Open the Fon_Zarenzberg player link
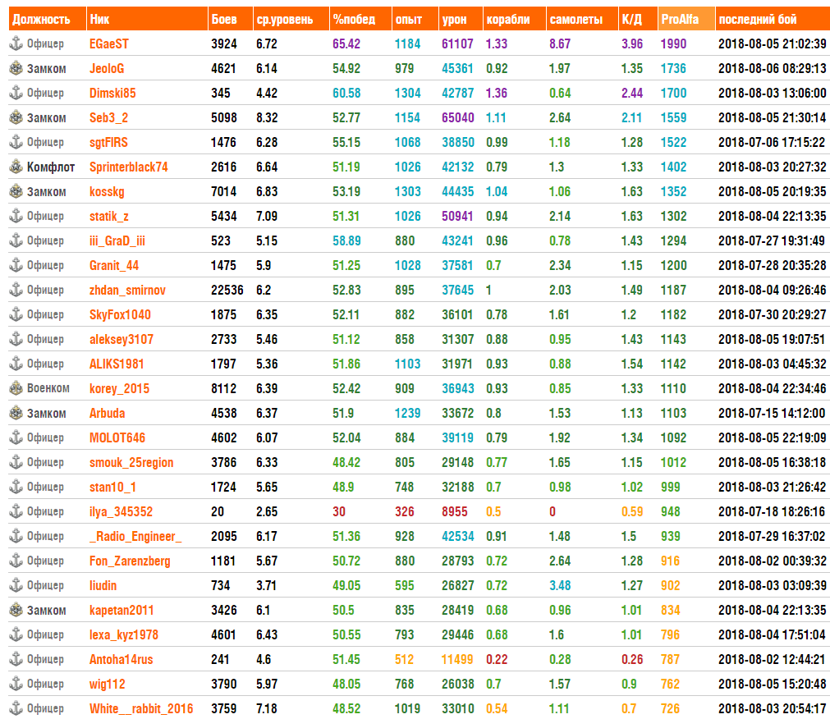 click(x=130, y=561)
